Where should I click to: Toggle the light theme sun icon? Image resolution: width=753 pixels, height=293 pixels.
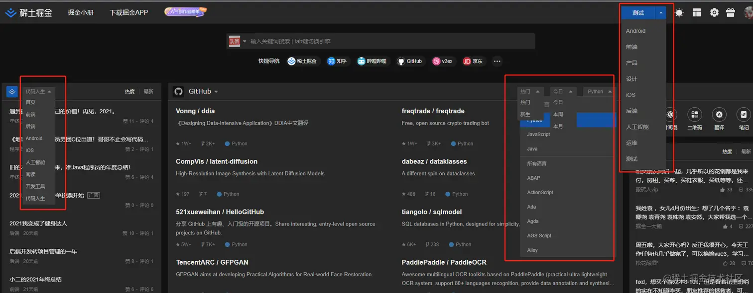[679, 13]
